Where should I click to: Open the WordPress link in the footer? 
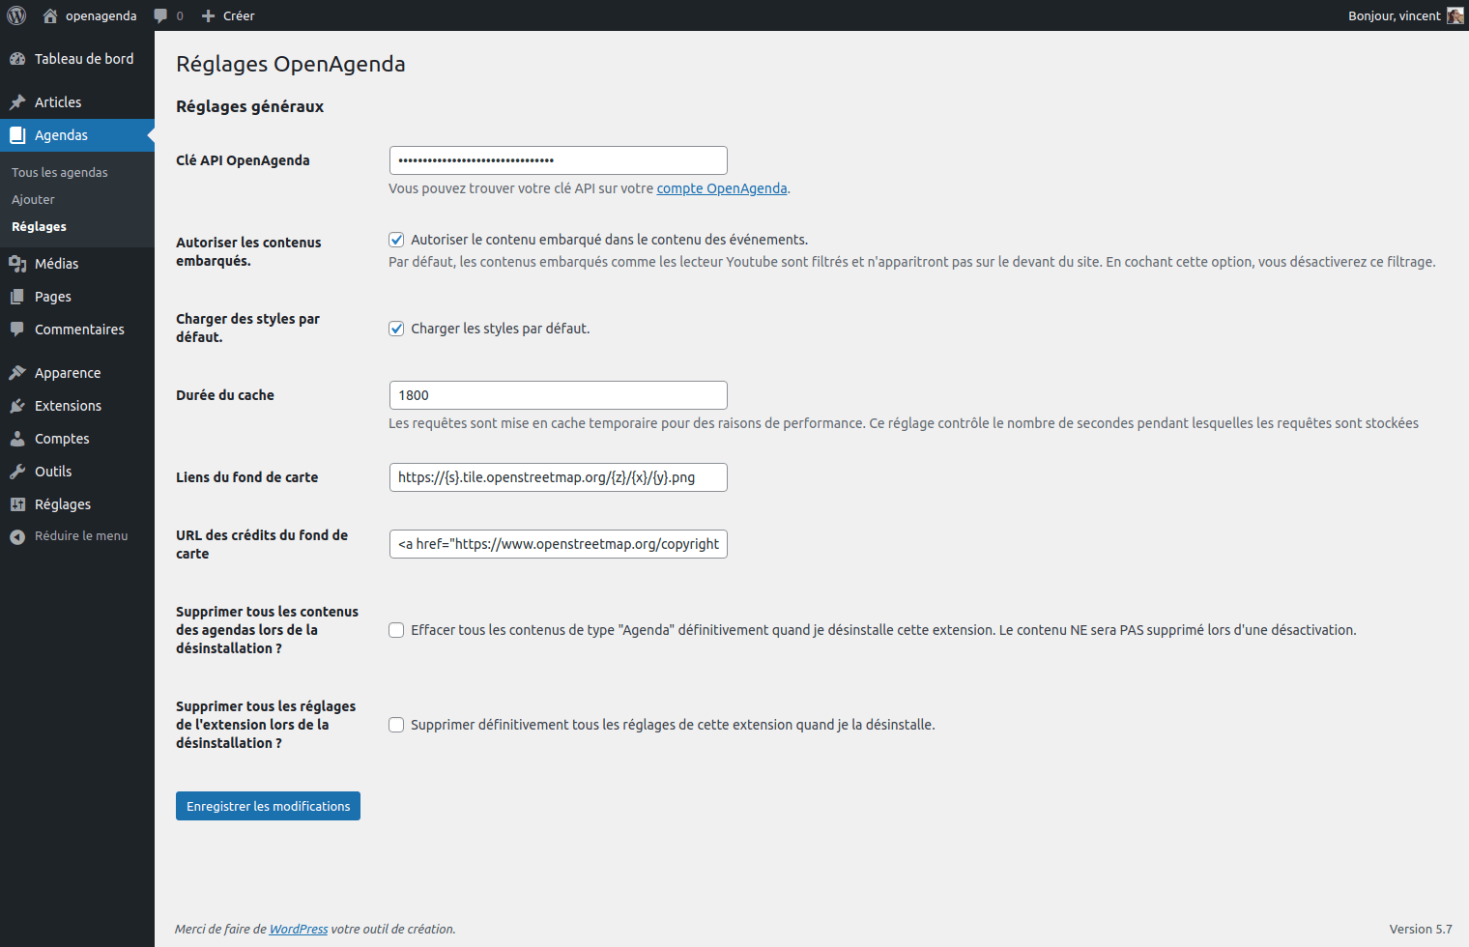[299, 929]
